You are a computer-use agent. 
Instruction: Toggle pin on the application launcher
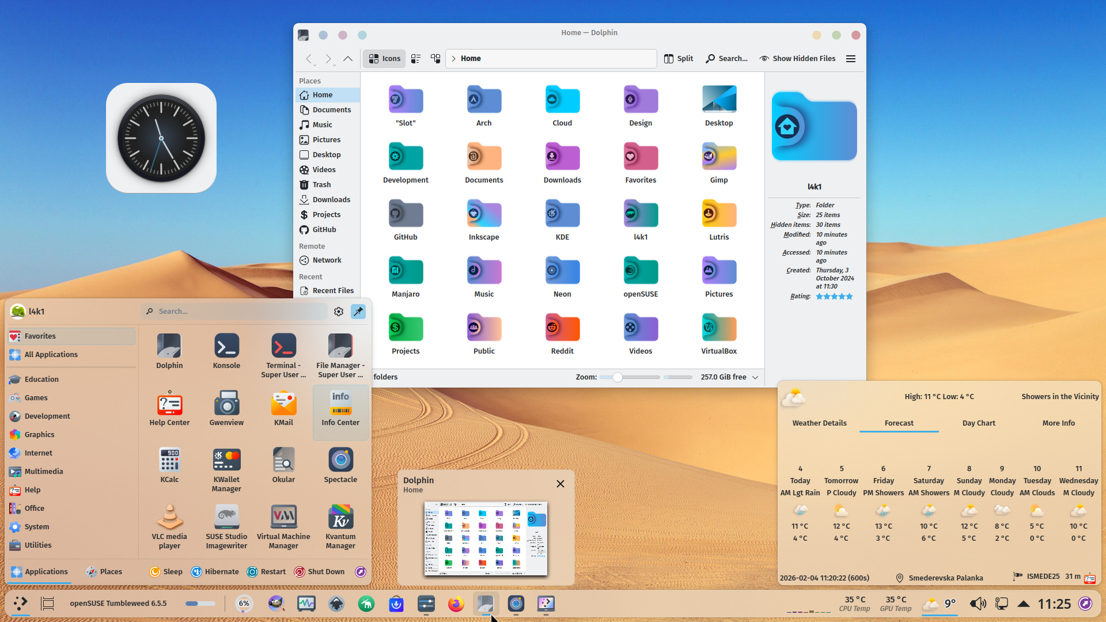(358, 312)
